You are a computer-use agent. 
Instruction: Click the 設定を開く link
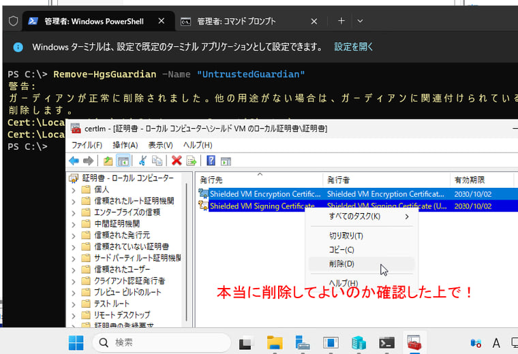coord(354,47)
